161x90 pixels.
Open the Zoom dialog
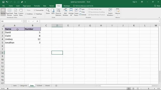point(48,11)
